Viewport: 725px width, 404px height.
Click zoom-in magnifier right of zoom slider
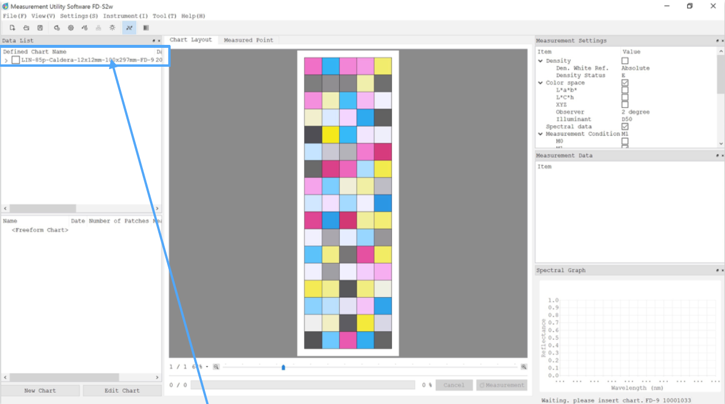[x=523, y=367]
